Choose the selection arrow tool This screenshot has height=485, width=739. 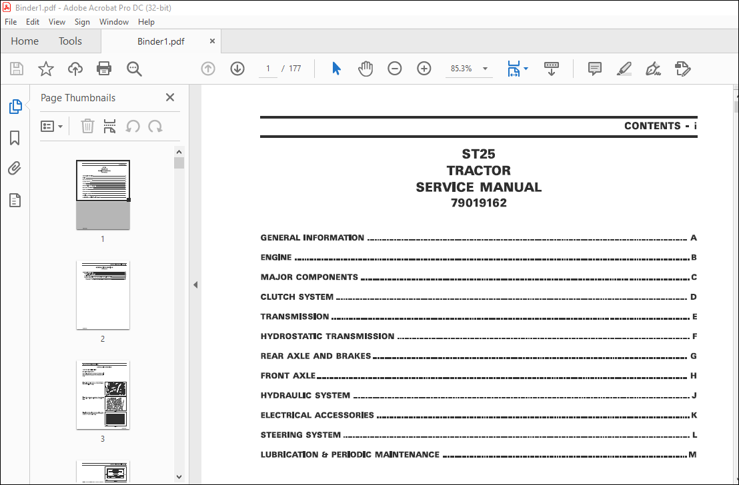336,69
